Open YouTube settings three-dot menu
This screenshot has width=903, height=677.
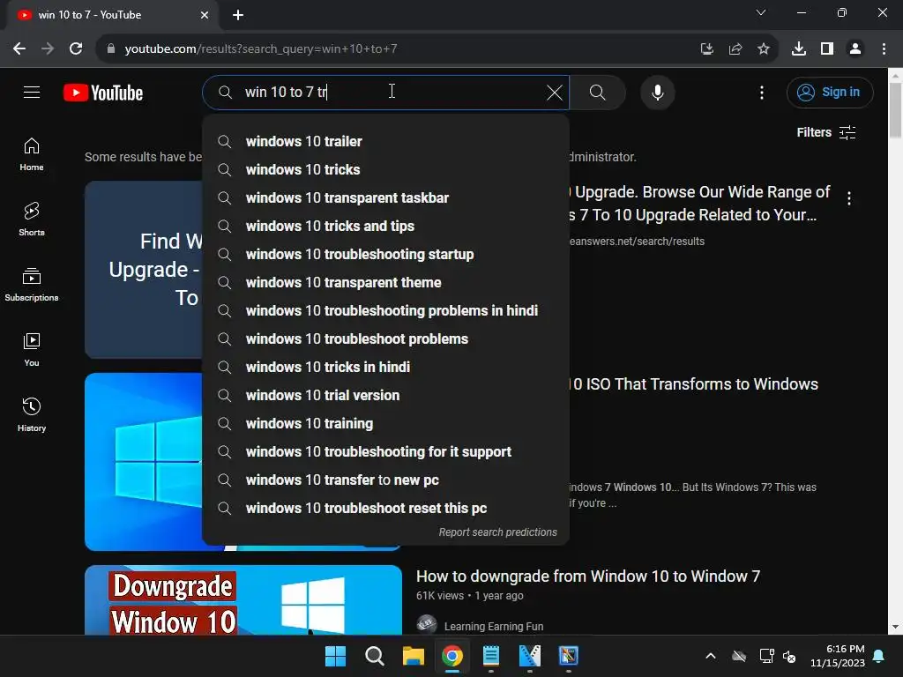pyautogui.click(x=761, y=92)
